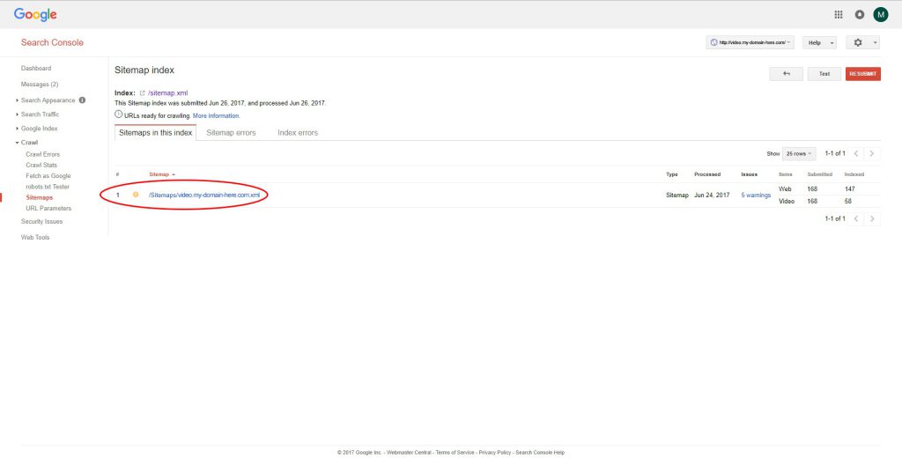This screenshot has height=458, width=902.
Task: Click the orange warning icon in row 1
Action: coord(136,195)
